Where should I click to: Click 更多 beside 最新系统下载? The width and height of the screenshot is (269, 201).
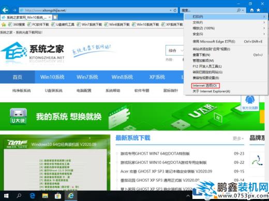pyautogui.click(x=238, y=138)
